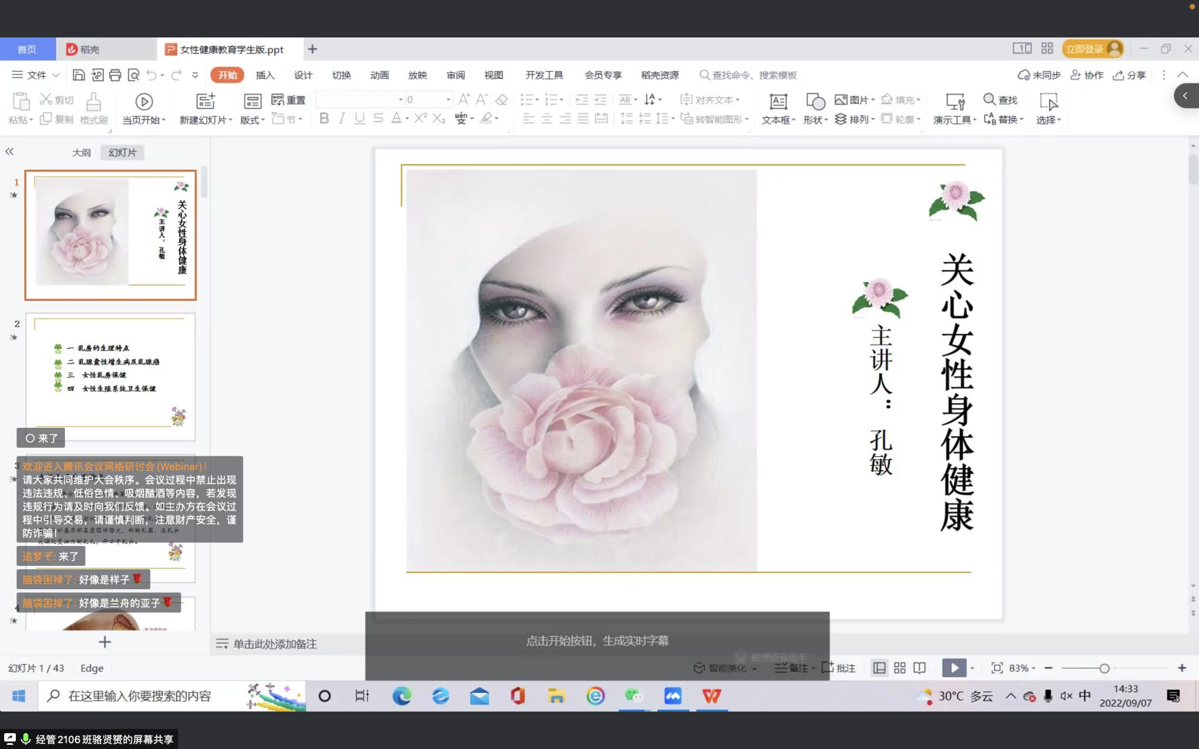
Task: Open the File (文件) menu dropdown
Action: tap(36, 75)
